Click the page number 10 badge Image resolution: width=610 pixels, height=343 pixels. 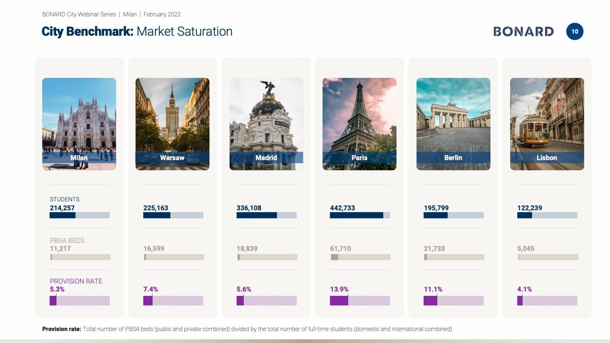click(x=575, y=31)
